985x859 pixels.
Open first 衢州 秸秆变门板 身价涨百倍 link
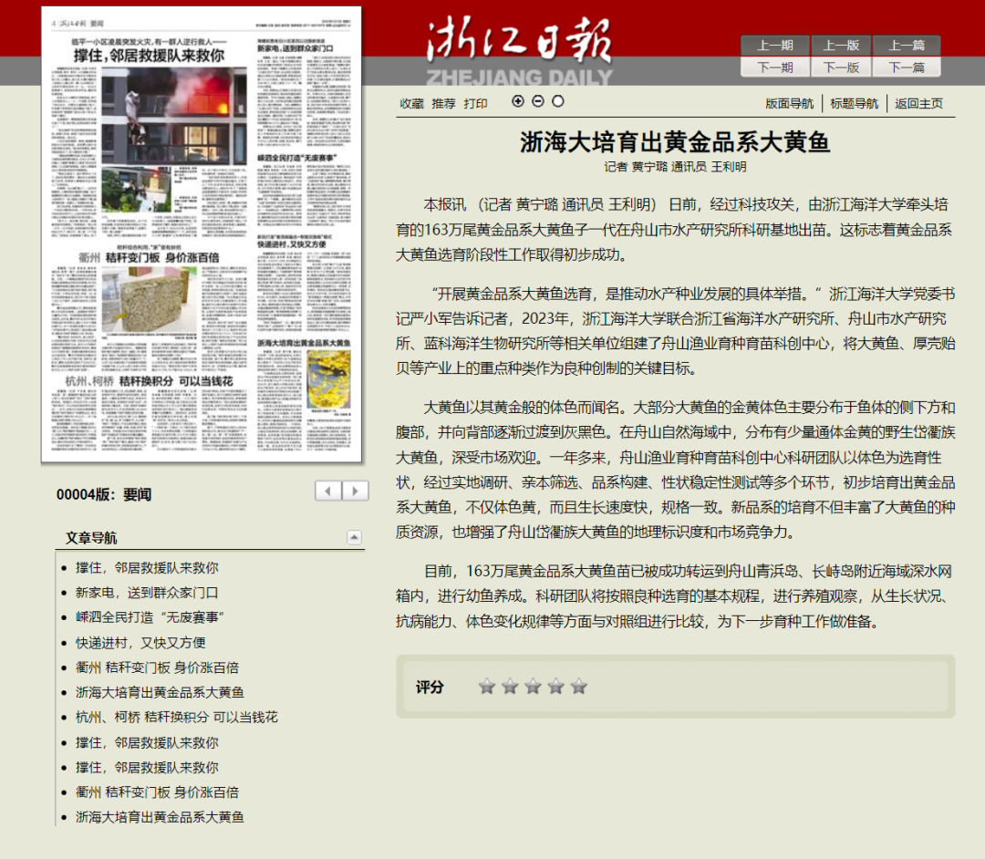pyautogui.click(x=157, y=668)
